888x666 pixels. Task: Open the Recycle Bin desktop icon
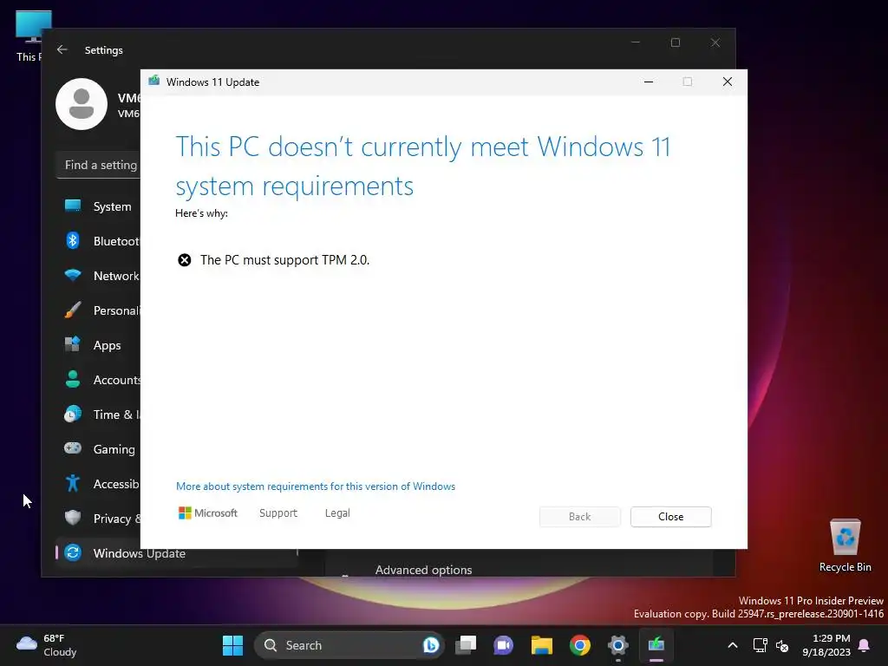(845, 545)
